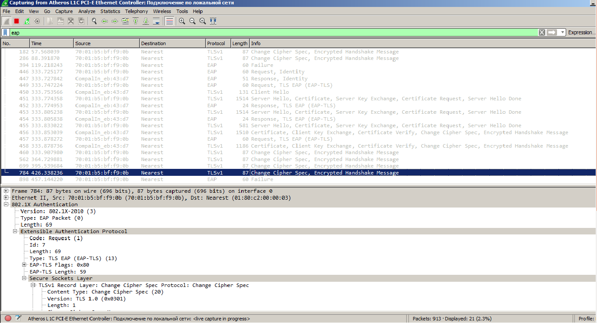Sort by Source column header
This screenshot has width=597, height=323.
pos(106,43)
